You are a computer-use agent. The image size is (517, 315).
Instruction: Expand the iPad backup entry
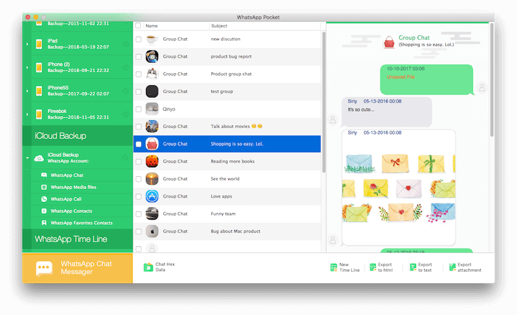click(27, 44)
